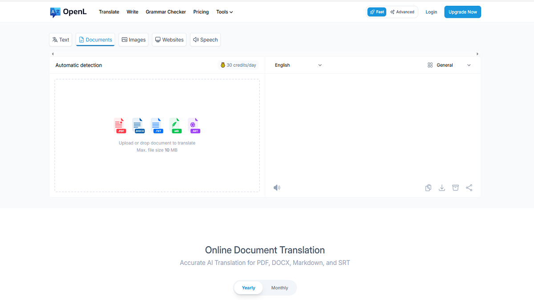Click the document upload drop zone
The image size is (534, 300).
coord(157,136)
